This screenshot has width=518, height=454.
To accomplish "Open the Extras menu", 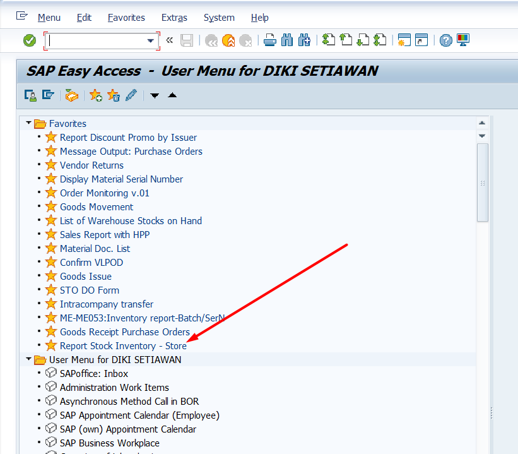I will coord(174,18).
